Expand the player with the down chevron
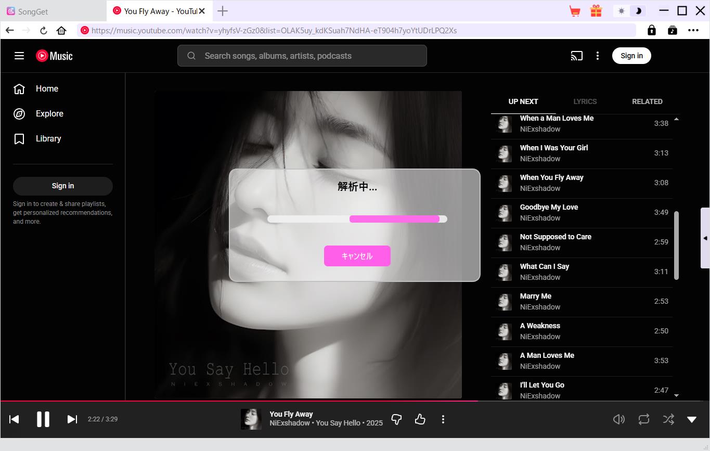The width and height of the screenshot is (710, 451). pyautogui.click(x=692, y=419)
